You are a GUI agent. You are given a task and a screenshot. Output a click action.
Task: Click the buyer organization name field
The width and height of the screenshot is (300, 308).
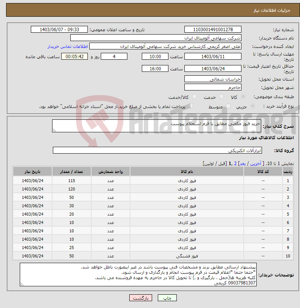(x=156, y=38)
